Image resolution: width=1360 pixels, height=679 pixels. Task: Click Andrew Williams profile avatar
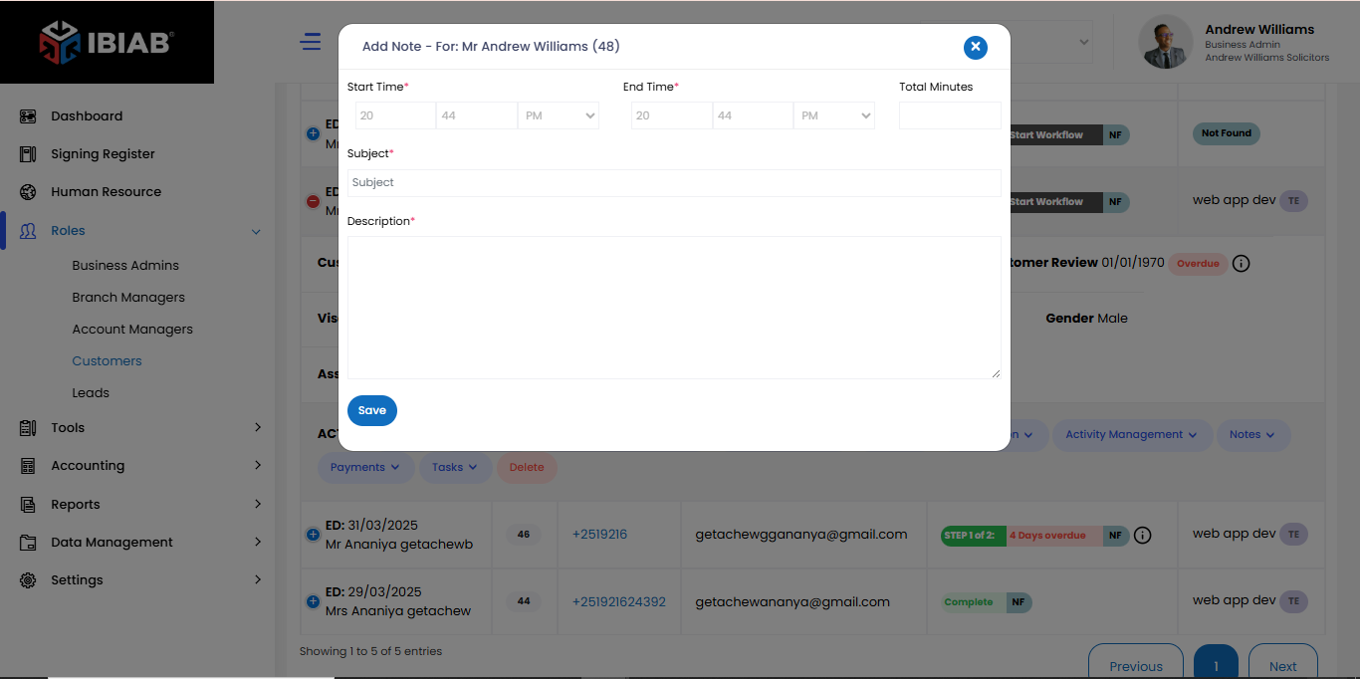[1165, 42]
